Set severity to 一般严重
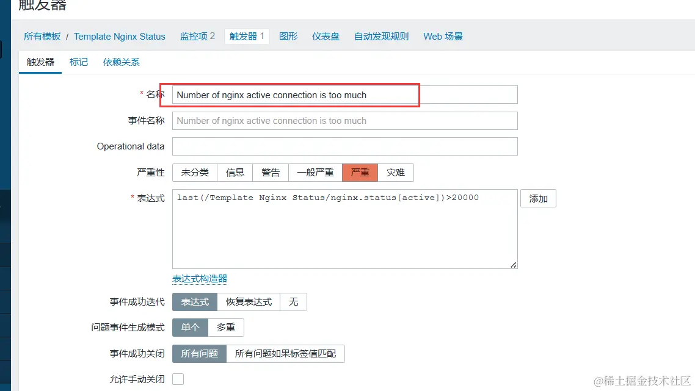 (x=315, y=172)
